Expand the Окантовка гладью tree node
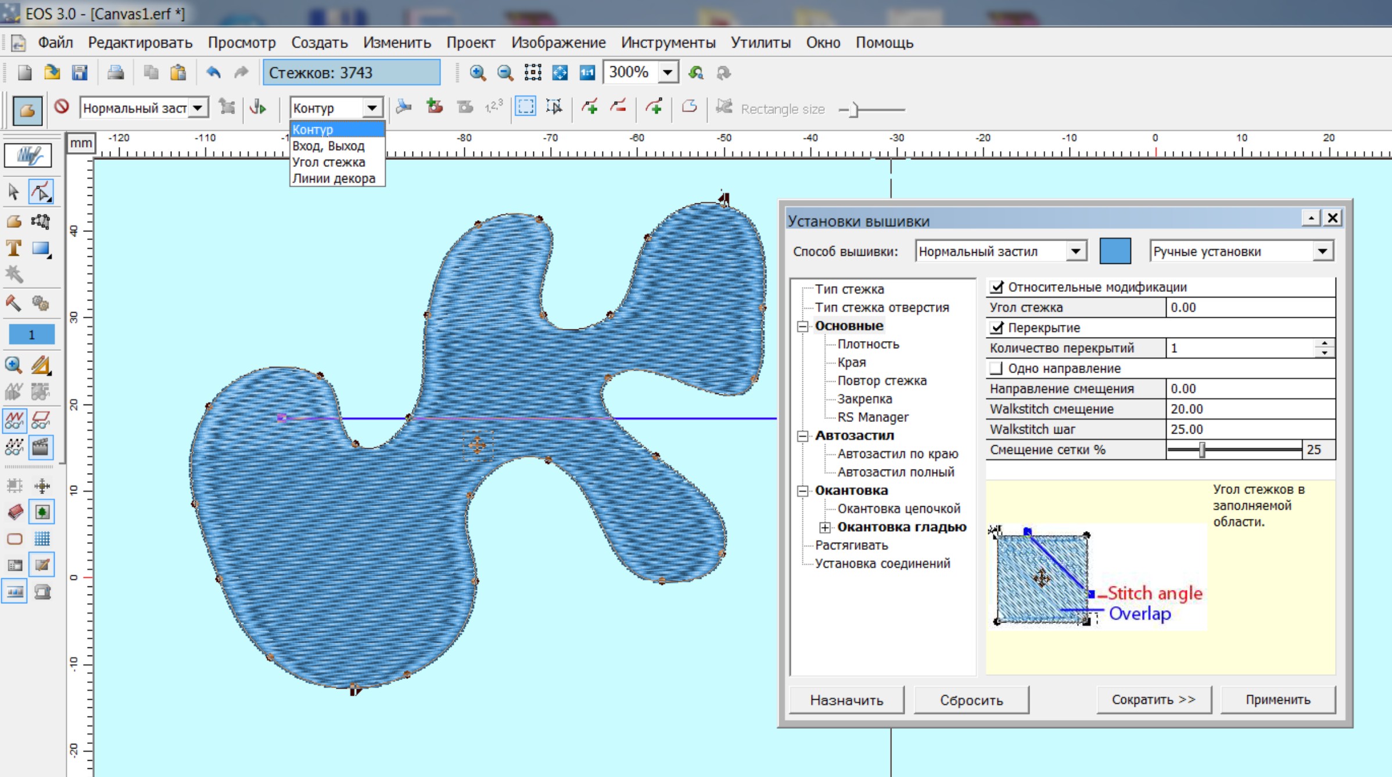 click(825, 527)
